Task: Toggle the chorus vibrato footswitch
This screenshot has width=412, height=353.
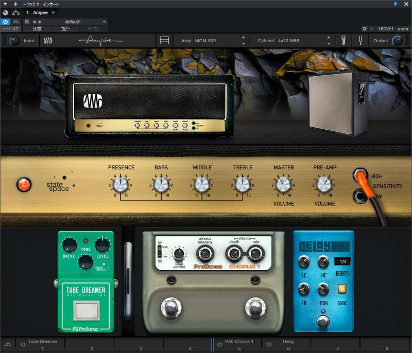Action: 255,307
